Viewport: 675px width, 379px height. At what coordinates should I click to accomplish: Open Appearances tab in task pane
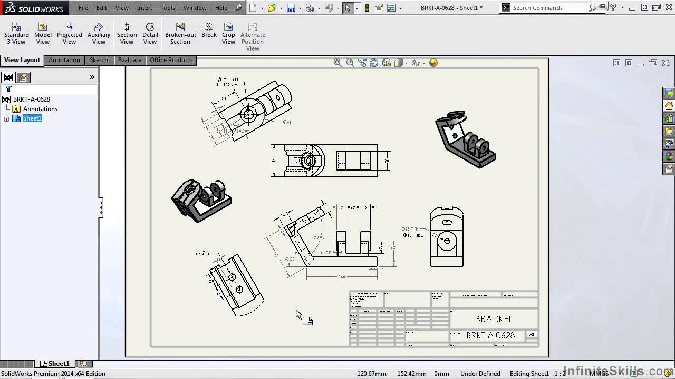[x=669, y=156]
